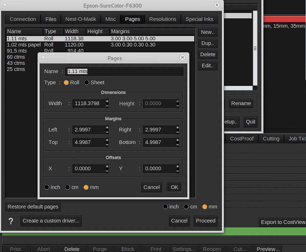This screenshot has height=252, width=306.
Task: Decrease Top margin with minus stepper
Action: [x=107, y=145]
